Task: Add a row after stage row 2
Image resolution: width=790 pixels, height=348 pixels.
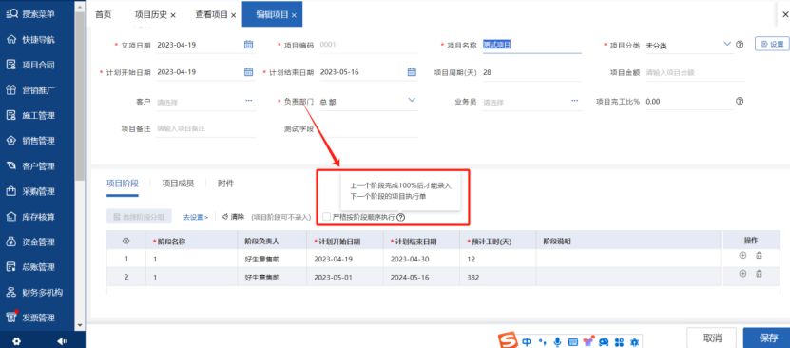Action: pyautogui.click(x=742, y=274)
